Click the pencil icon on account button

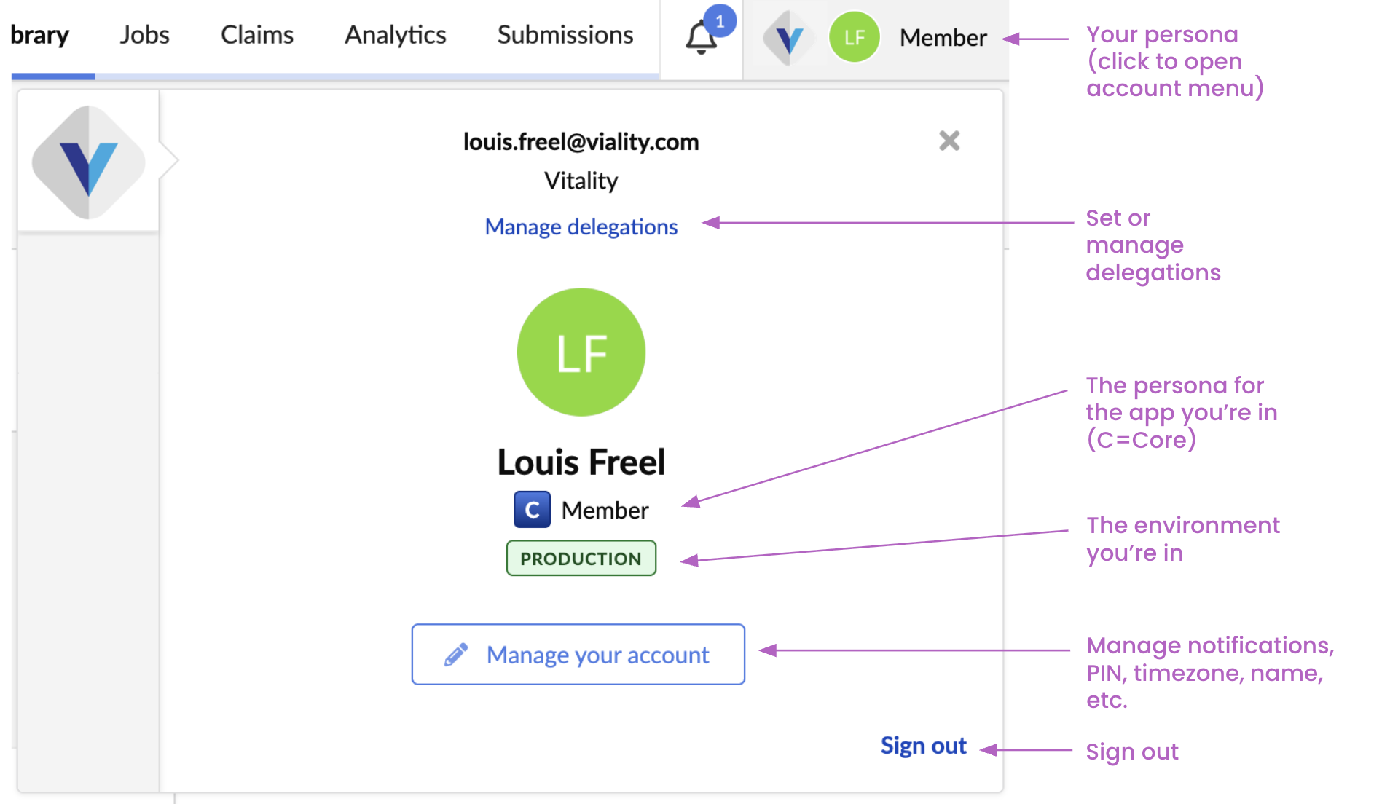point(456,655)
